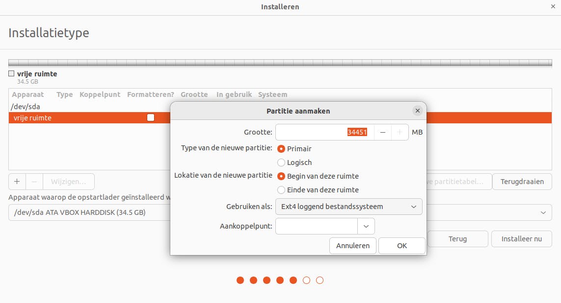Open the Aankoppelpunt dropdown
The height and width of the screenshot is (303, 561).
366,226
